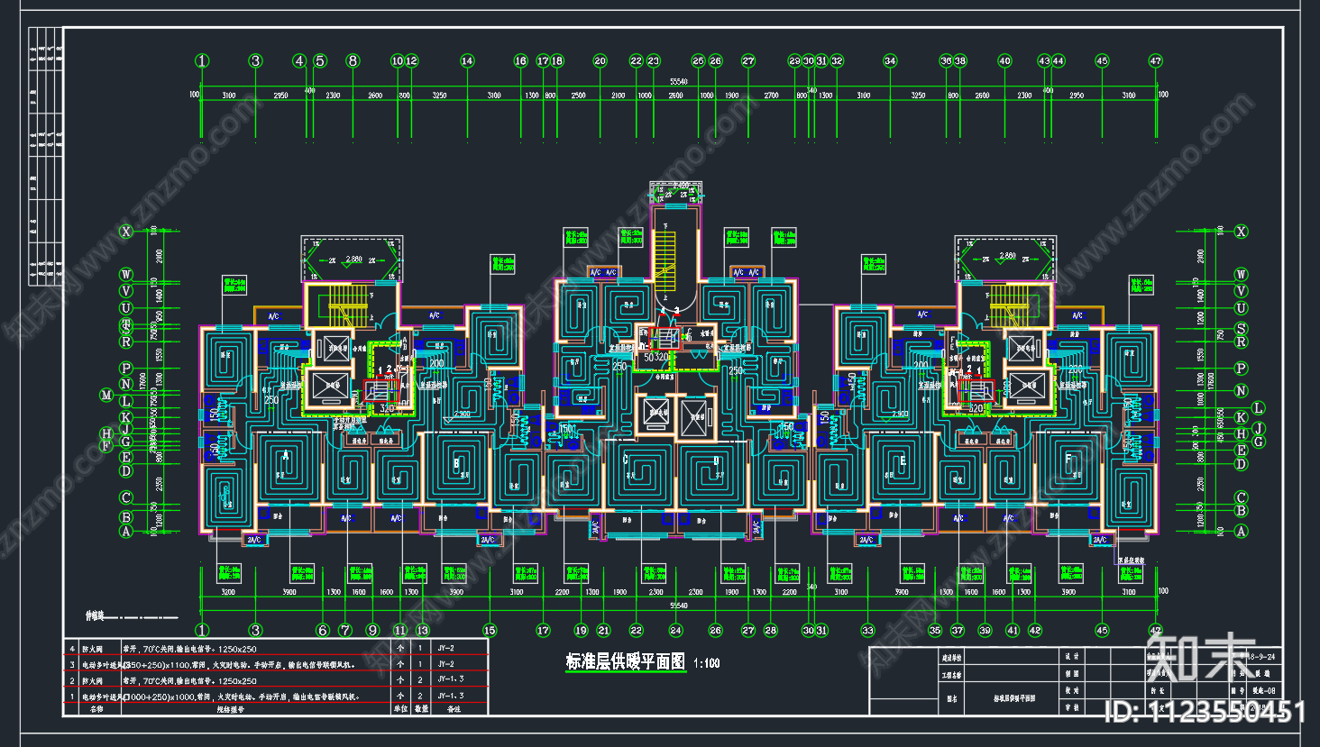The image size is (1320, 747).
Task: Select grid axis bubble 33
Action: click(x=867, y=631)
